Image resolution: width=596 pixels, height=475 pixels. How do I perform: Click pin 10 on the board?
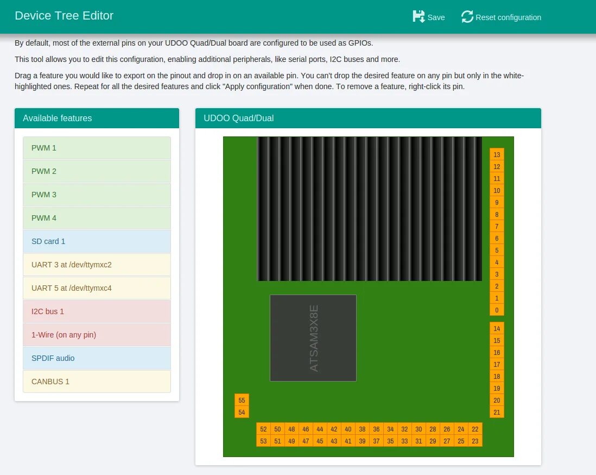click(497, 191)
